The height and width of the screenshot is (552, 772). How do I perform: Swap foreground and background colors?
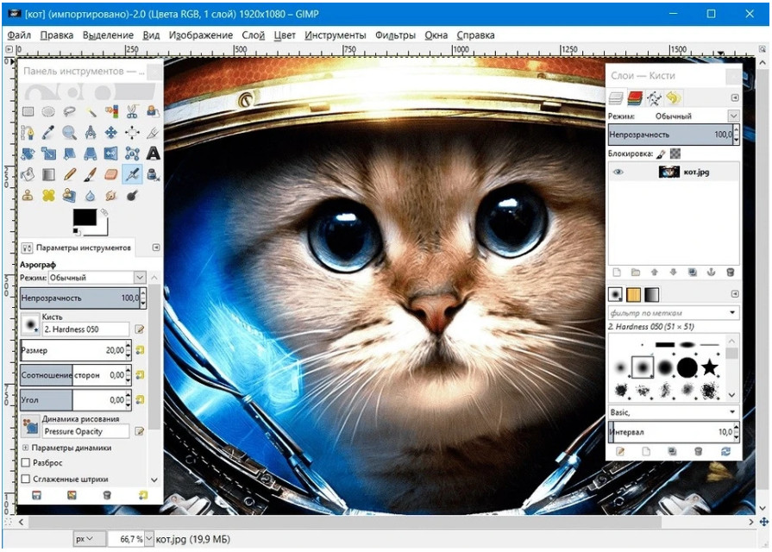[104, 212]
